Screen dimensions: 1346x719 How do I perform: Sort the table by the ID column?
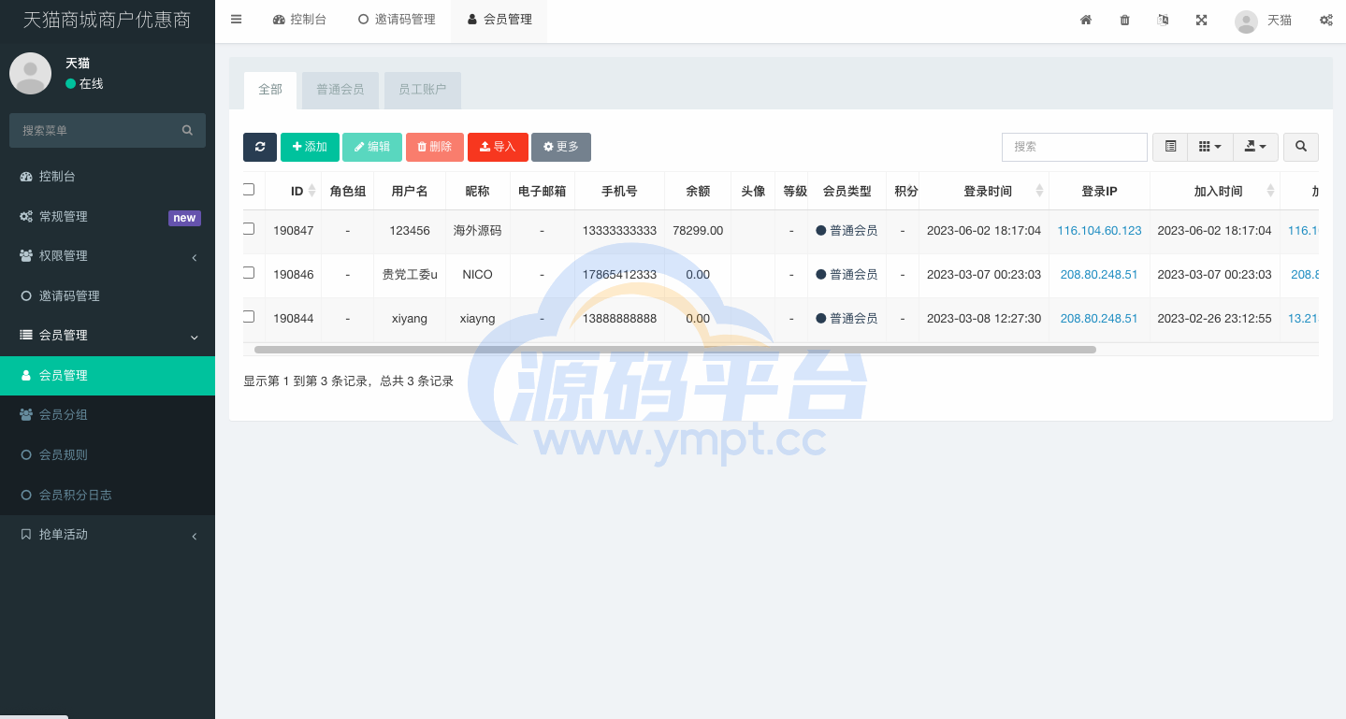pos(297,191)
